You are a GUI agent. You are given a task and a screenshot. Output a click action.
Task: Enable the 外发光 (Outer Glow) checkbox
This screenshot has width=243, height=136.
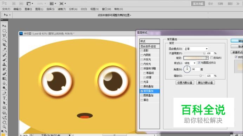142,60
